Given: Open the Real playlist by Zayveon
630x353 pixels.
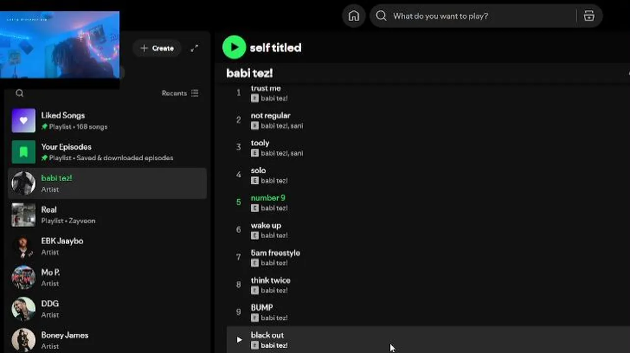Looking at the screenshot, I should pos(49,210).
